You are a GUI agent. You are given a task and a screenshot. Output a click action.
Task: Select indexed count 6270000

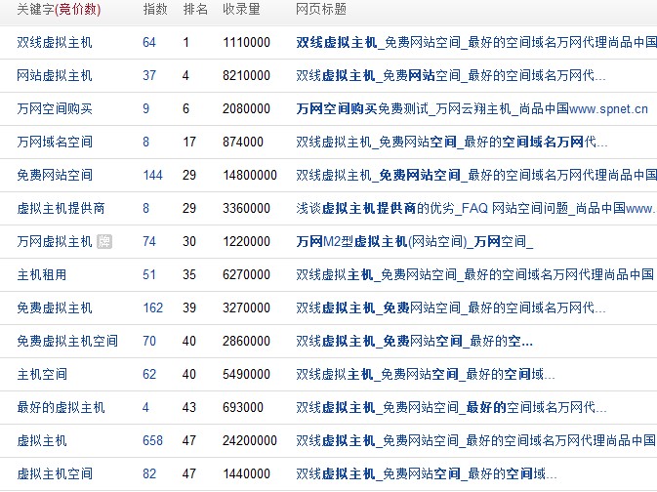(246, 274)
